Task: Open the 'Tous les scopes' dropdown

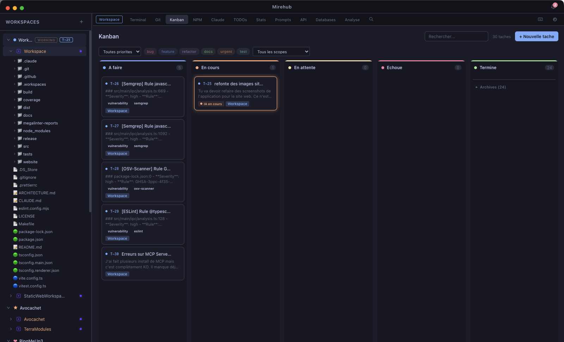Action: pyautogui.click(x=281, y=51)
